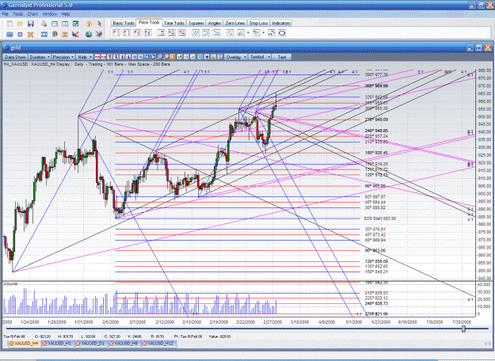Click the red X delete icon
Viewport: 495px width, 361px height.
tap(30, 34)
